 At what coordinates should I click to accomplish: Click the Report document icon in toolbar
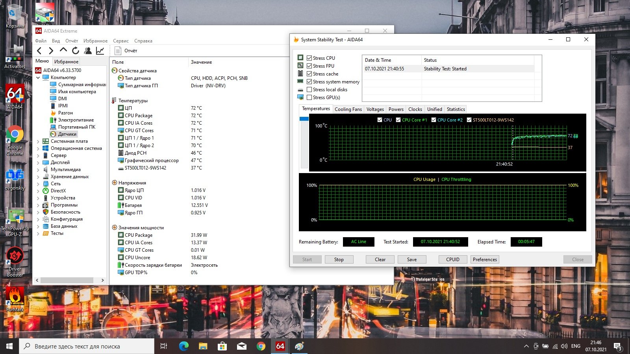[118, 51]
